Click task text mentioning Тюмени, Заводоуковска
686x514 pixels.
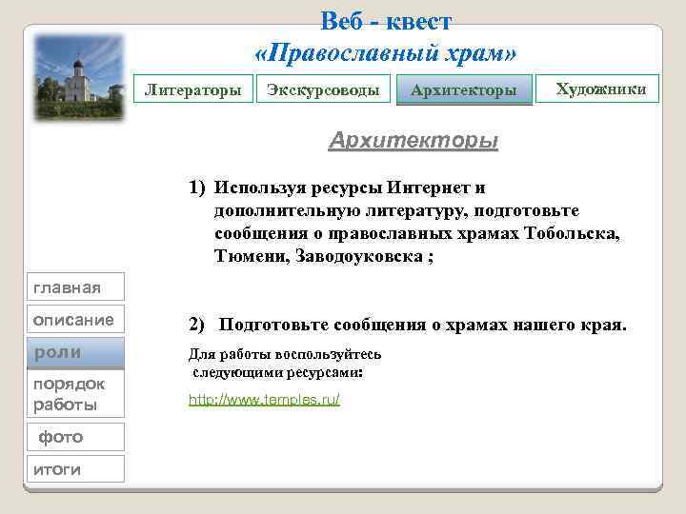tap(324, 256)
